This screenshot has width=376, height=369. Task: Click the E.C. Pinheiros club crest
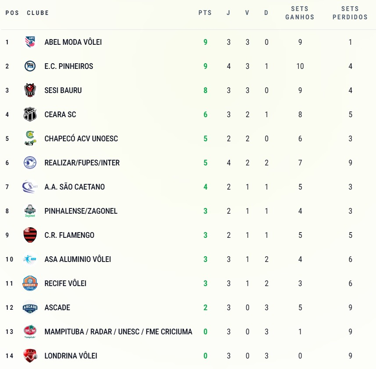pyautogui.click(x=30, y=66)
